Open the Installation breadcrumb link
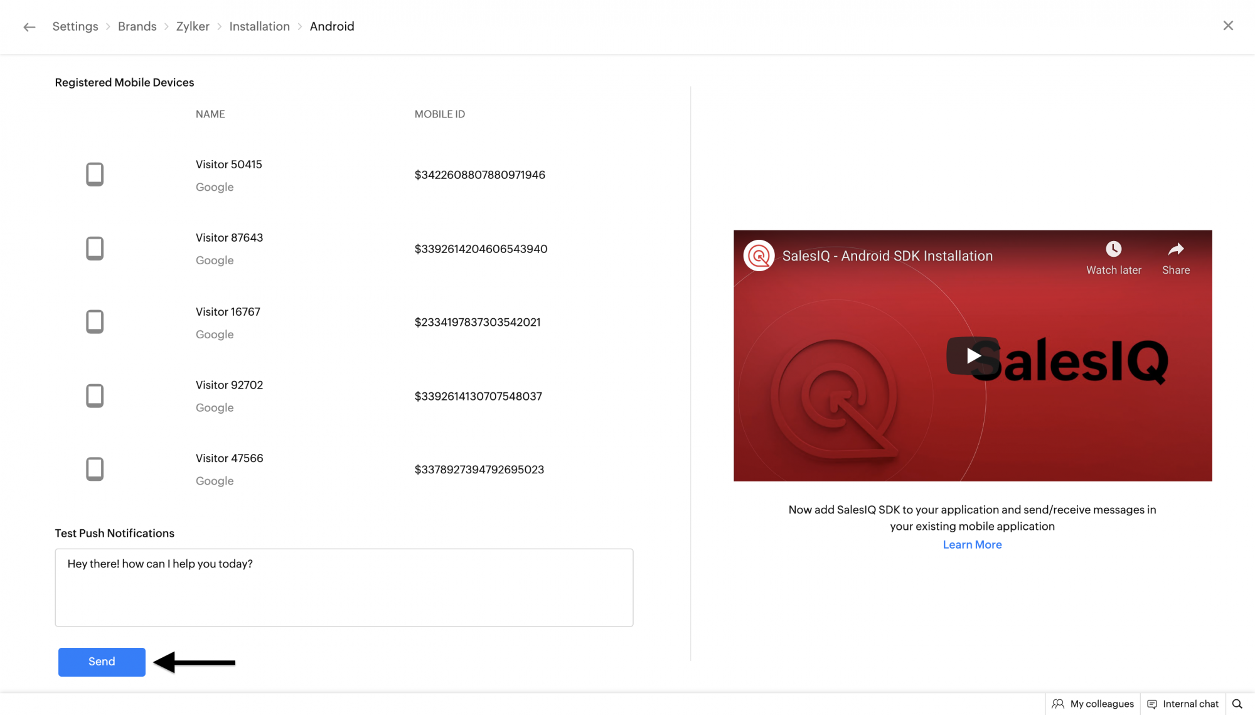This screenshot has height=715, width=1255. (x=259, y=26)
